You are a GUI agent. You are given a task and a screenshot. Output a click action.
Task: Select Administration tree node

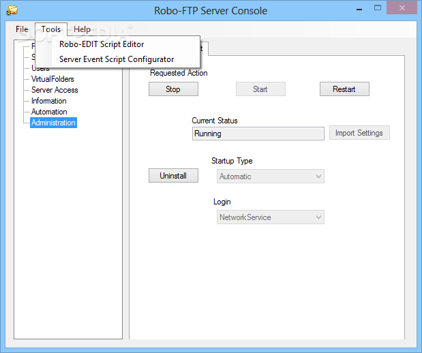click(53, 123)
